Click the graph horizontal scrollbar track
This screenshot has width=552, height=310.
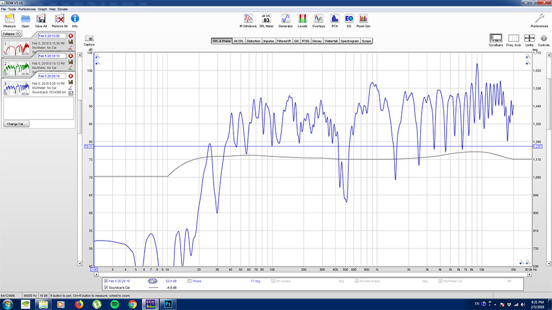314,275
